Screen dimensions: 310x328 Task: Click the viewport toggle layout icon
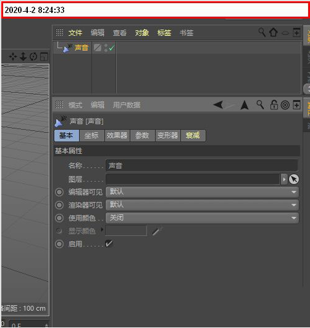click(44, 56)
